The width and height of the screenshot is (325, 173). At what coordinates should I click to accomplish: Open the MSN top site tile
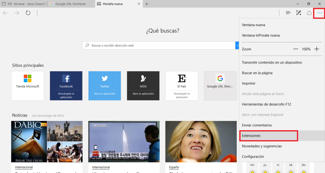point(143,86)
